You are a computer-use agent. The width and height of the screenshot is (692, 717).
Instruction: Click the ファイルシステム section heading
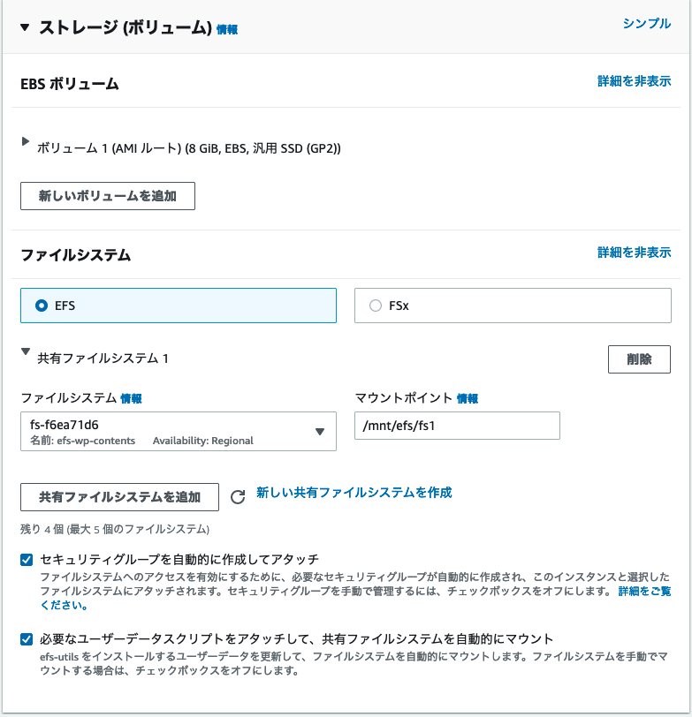pyautogui.click(x=75, y=255)
